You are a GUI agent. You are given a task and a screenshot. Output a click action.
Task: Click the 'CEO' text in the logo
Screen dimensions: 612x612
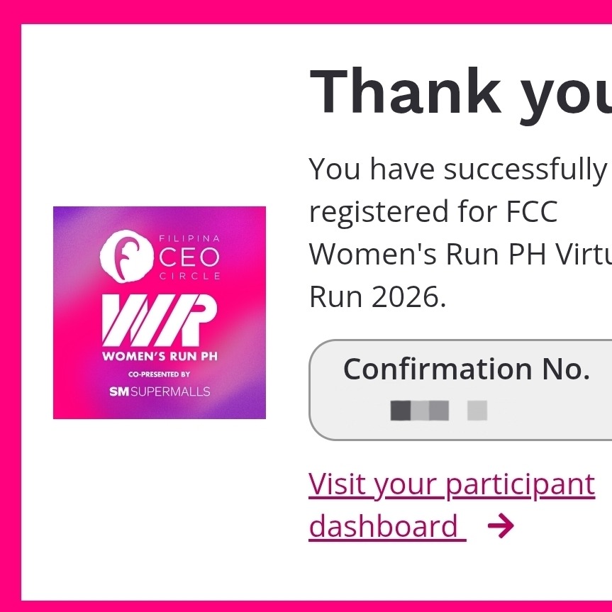coord(190,257)
